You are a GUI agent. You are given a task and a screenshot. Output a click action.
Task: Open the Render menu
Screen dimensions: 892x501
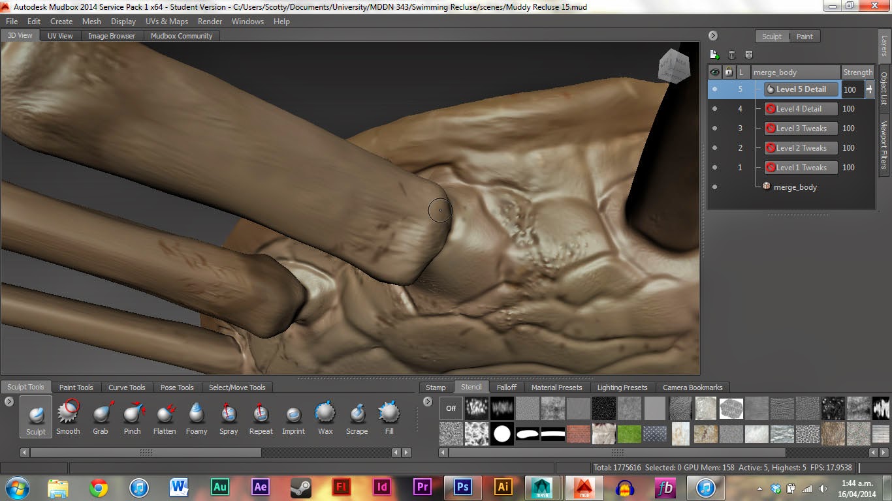click(210, 21)
